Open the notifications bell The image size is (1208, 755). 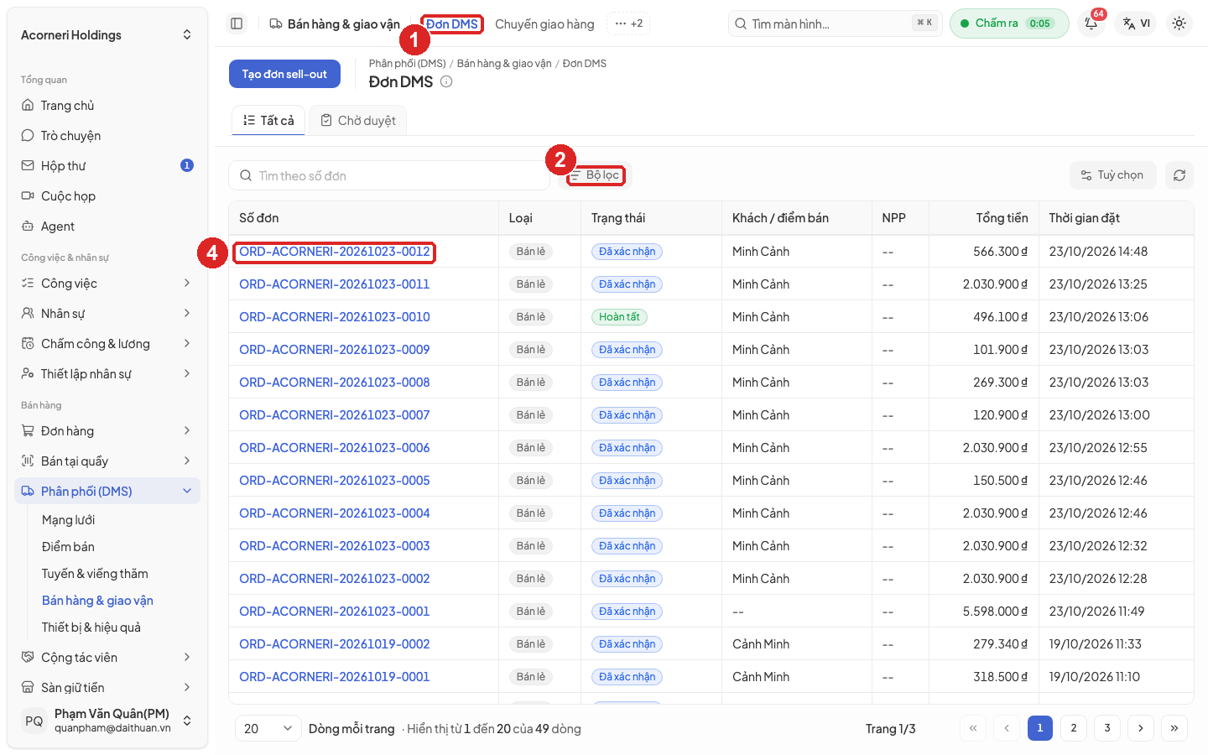[x=1091, y=23]
